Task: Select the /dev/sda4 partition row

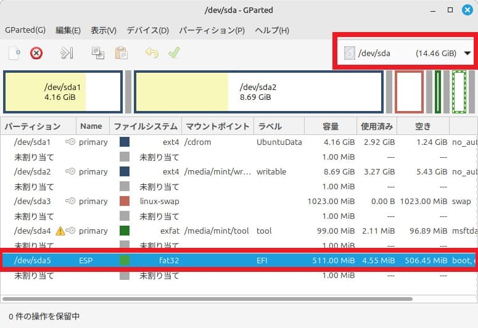Action: 239,231
